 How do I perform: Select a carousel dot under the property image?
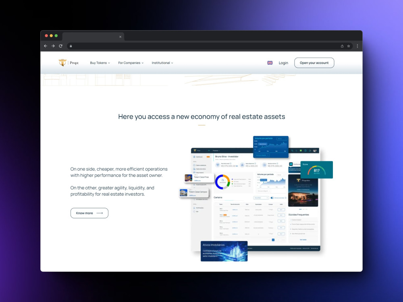point(301,209)
